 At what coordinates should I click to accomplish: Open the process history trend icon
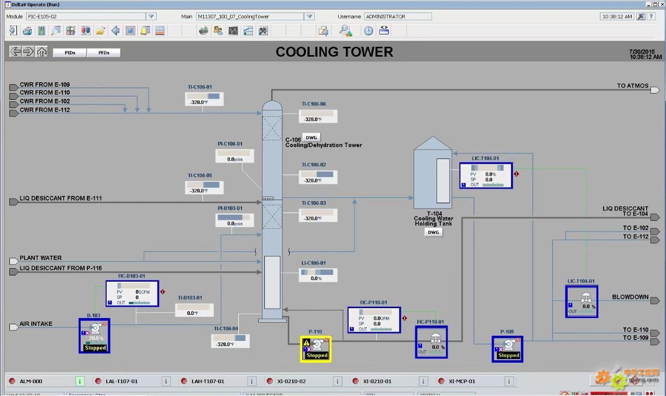(233, 31)
